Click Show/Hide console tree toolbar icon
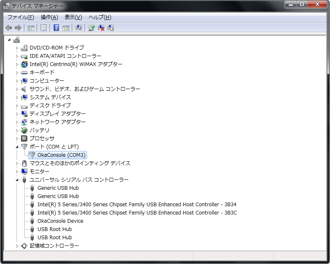The width and height of the screenshot is (330, 264). [31, 28]
